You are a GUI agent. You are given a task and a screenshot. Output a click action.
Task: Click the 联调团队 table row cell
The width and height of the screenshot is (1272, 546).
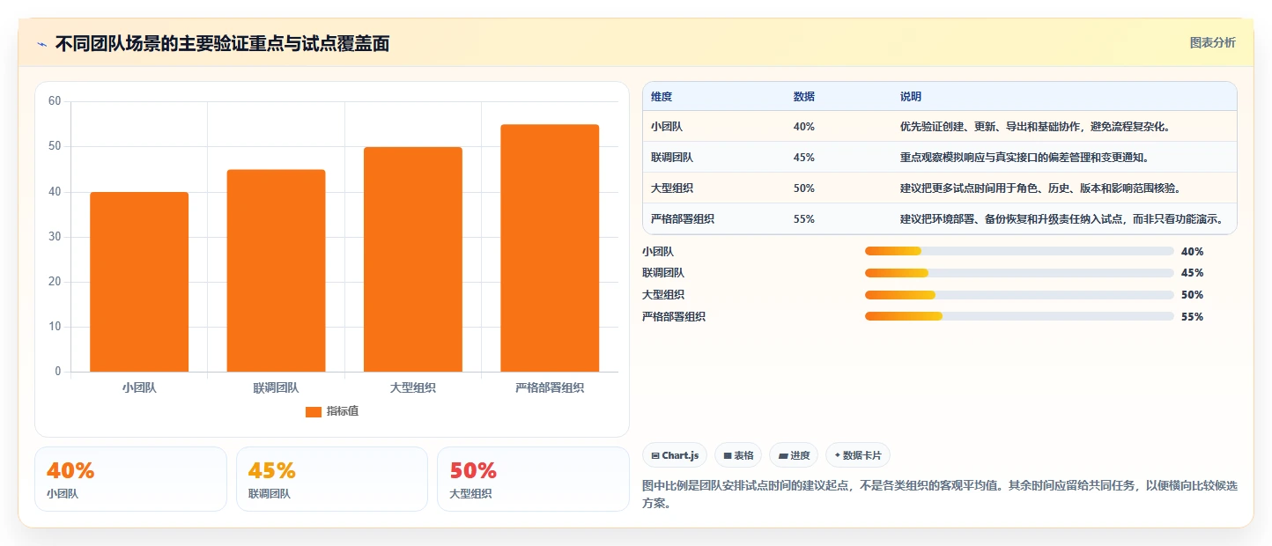[x=672, y=158]
